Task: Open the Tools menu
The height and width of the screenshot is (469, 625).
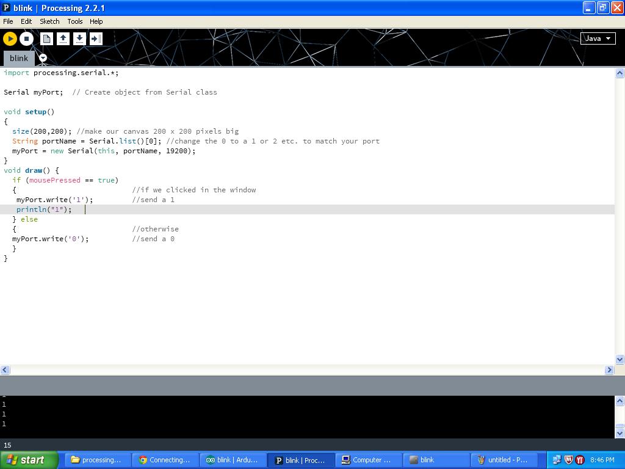Action: [x=75, y=21]
